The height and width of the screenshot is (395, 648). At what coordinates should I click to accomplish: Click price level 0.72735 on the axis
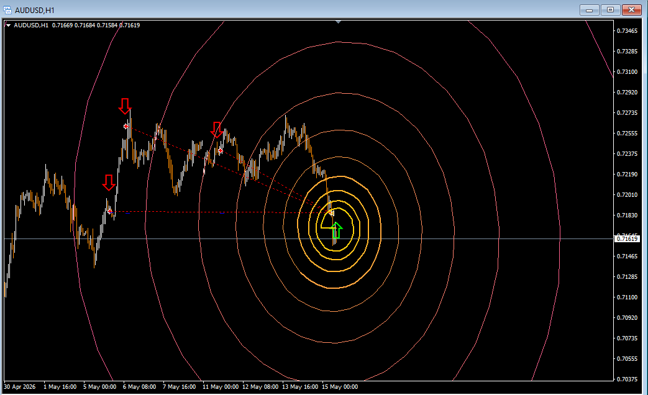627,113
